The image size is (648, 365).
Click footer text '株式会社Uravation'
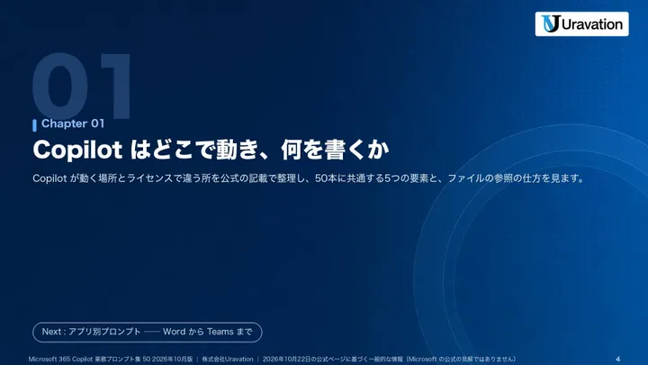[228, 359]
